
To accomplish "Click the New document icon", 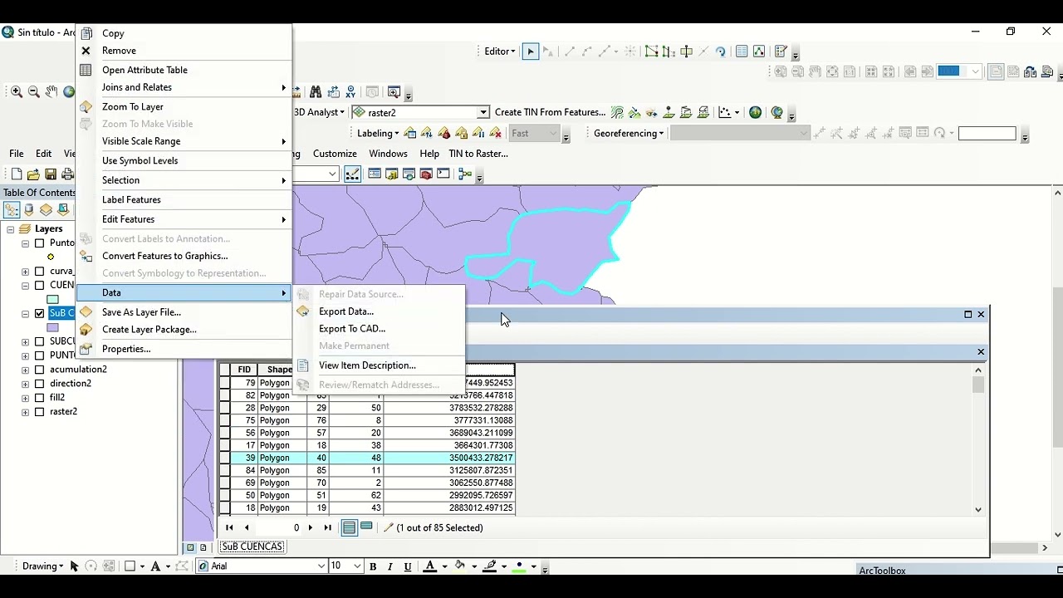I will click(x=17, y=174).
